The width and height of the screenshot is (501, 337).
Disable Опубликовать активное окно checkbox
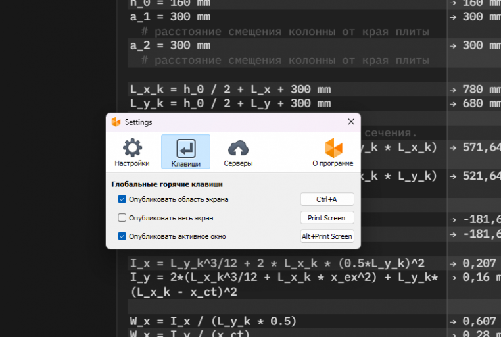point(122,236)
